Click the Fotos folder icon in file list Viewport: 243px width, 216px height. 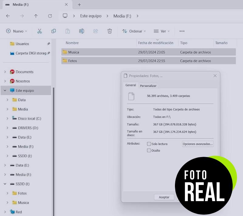[65, 60]
